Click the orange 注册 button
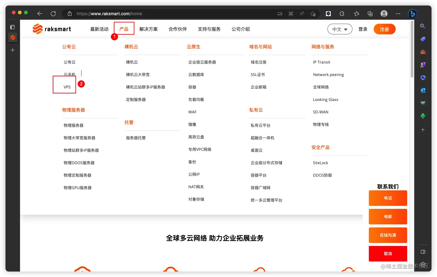The width and height of the screenshot is (437, 277). click(x=384, y=29)
